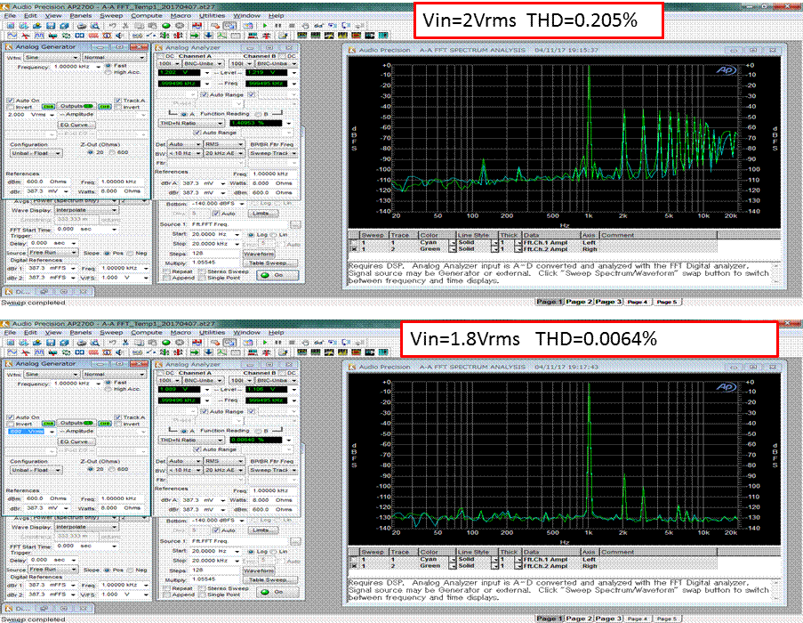This screenshot has height=623, width=803.
Task: Open Print Preview icon in upper window toolbar
Action: coord(95,26)
